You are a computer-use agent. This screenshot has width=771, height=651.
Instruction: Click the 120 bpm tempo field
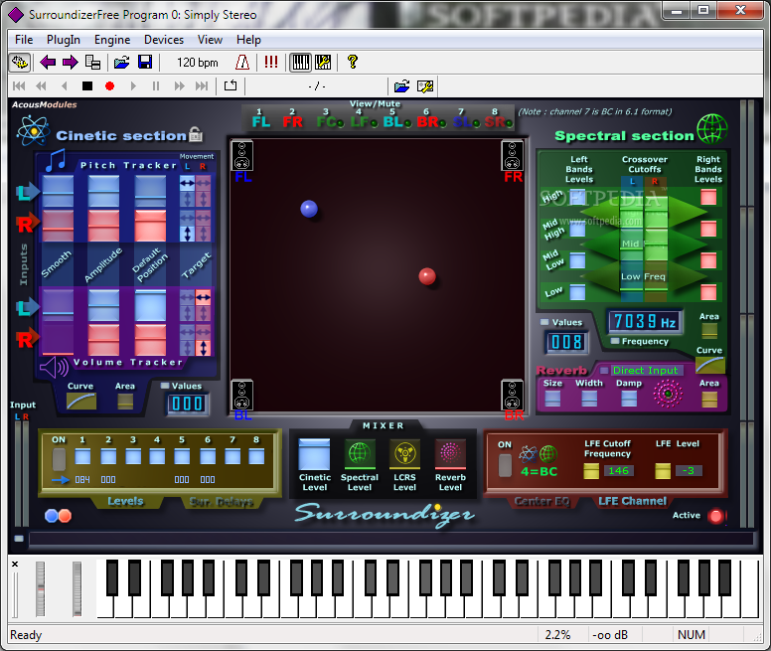coord(198,63)
